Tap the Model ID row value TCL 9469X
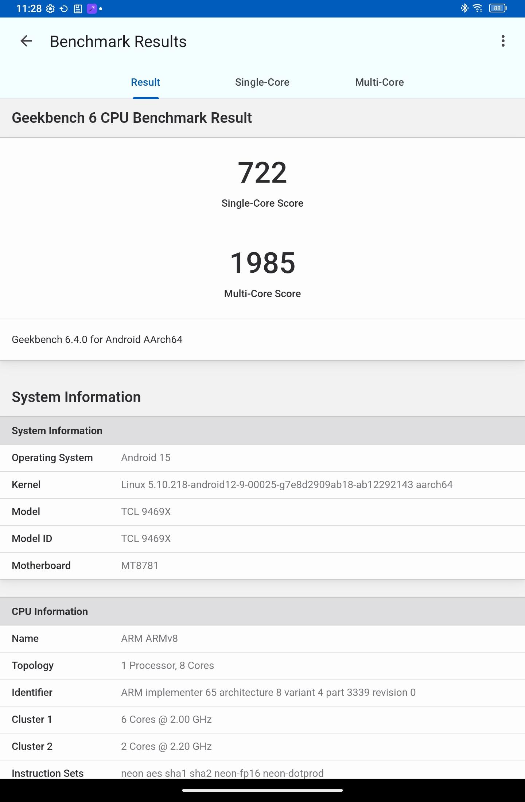This screenshot has height=802, width=525. coord(146,539)
